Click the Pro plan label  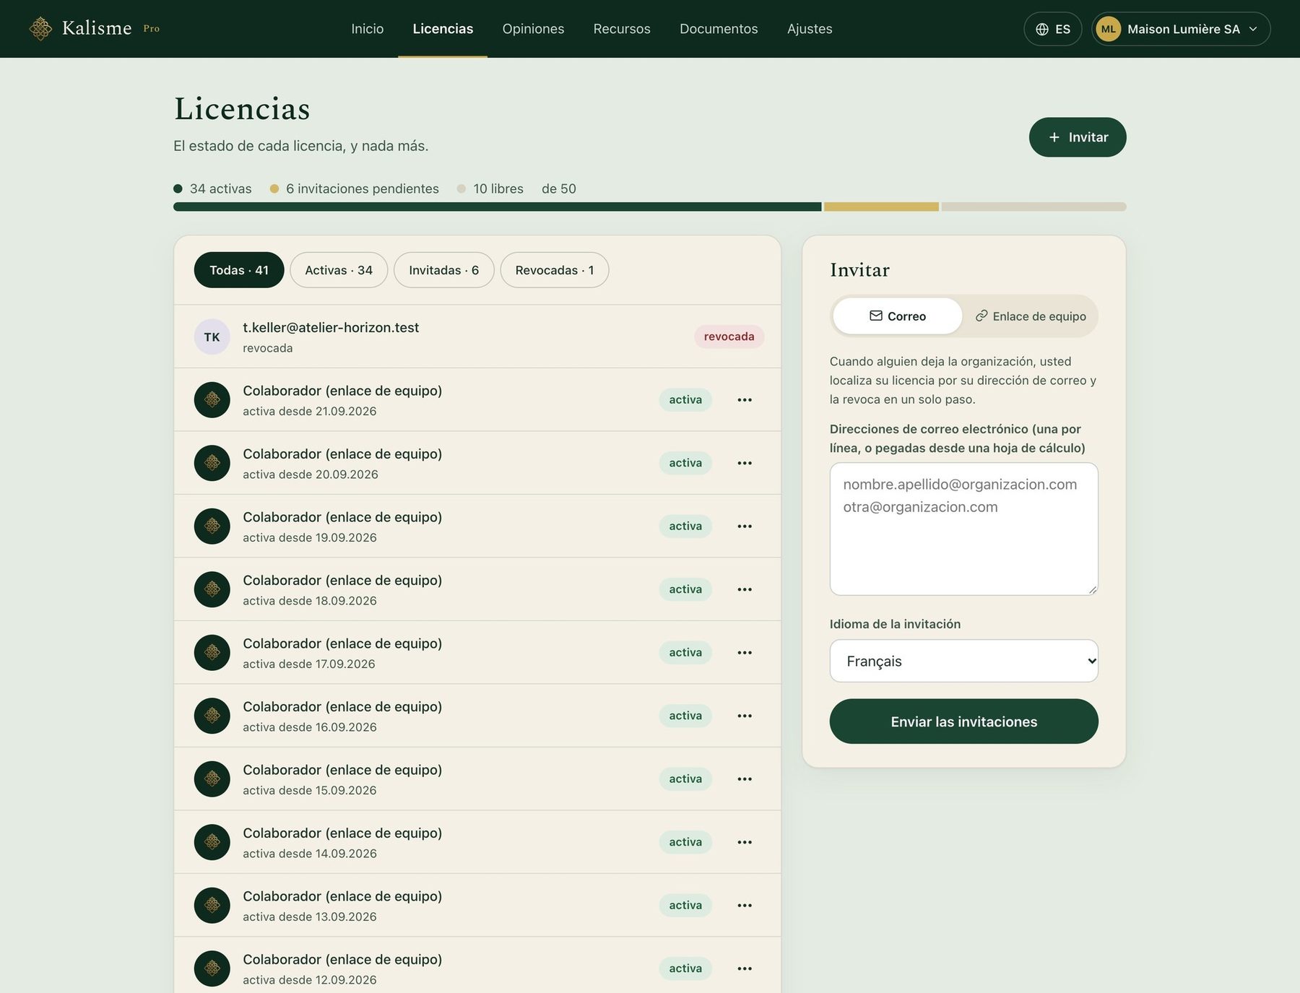point(151,29)
